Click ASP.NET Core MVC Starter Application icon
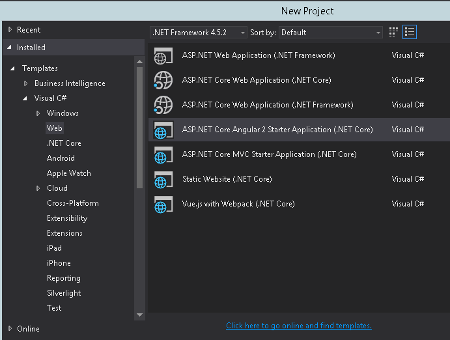450x340 pixels. coord(163,154)
